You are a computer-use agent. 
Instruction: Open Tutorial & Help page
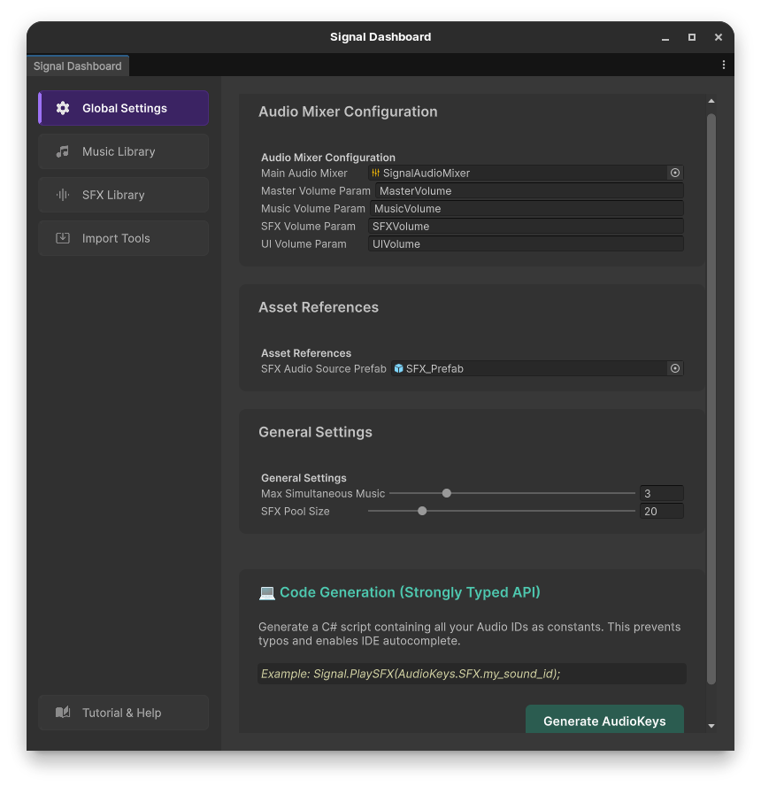pyautogui.click(x=123, y=713)
